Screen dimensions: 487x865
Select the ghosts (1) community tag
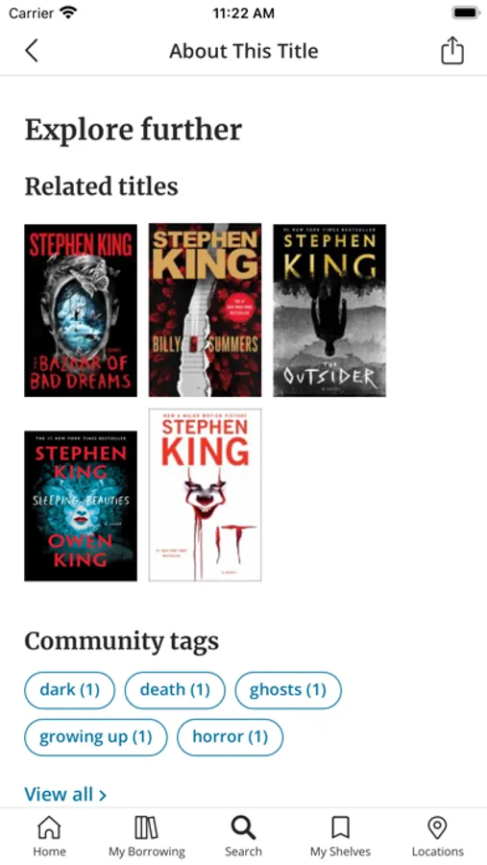pyautogui.click(x=288, y=690)
